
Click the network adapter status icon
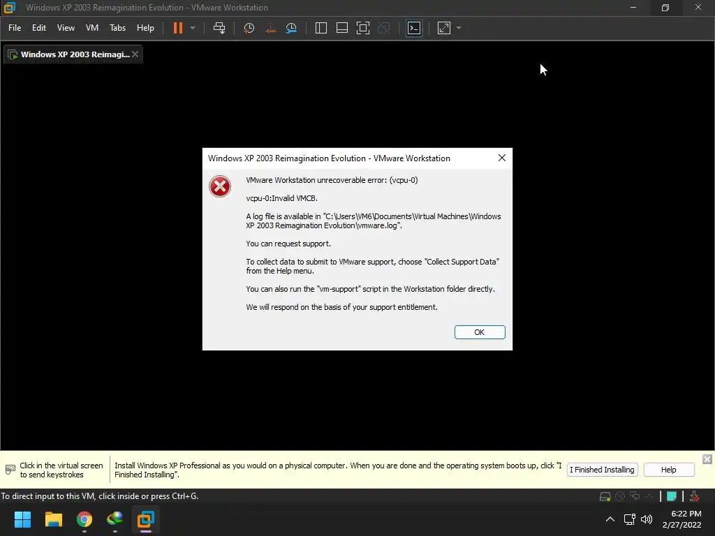click(x=635, y=496)
